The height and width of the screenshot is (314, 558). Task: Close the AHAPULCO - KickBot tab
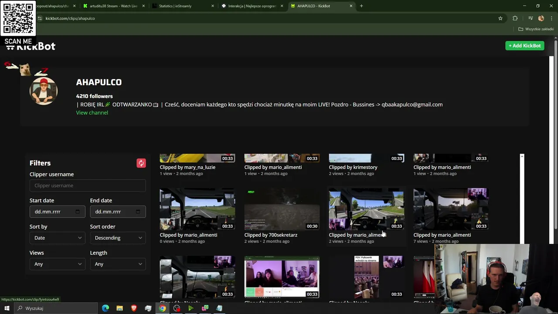tap(351, 6)
